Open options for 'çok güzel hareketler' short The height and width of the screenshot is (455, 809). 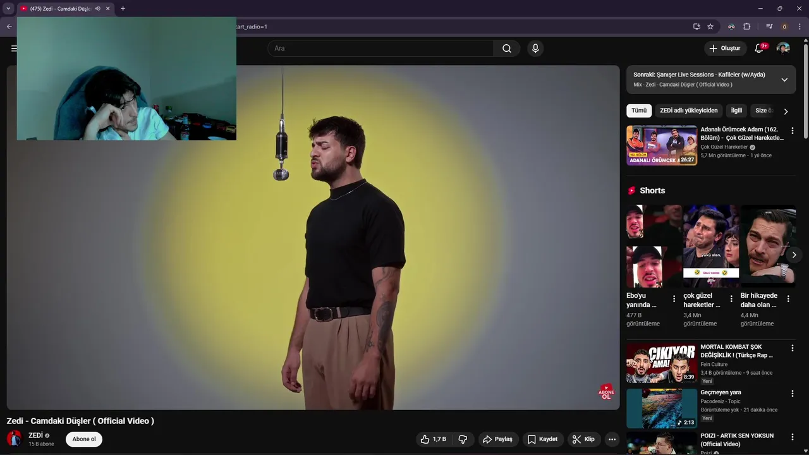coord(731,299)
